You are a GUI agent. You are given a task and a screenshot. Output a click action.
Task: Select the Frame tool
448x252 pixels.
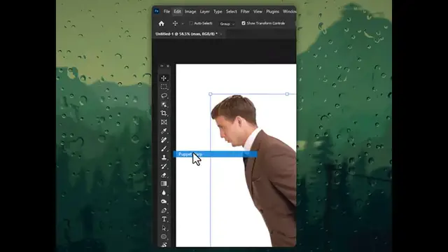[164, 122]
